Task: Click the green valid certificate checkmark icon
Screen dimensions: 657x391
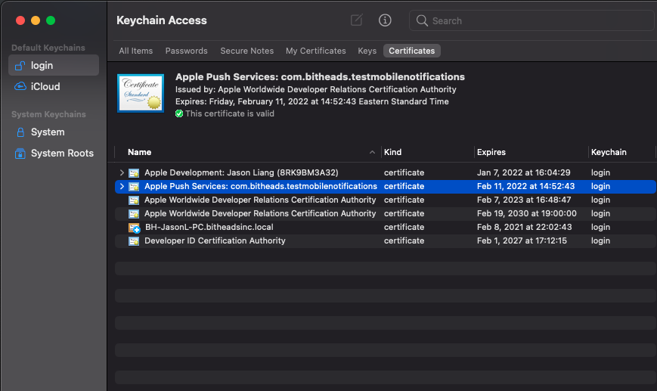Action: (x=179, y=113)
